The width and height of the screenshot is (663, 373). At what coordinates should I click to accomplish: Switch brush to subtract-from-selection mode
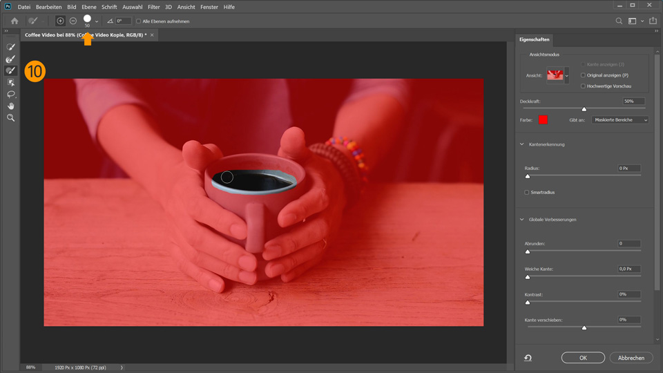73,21
